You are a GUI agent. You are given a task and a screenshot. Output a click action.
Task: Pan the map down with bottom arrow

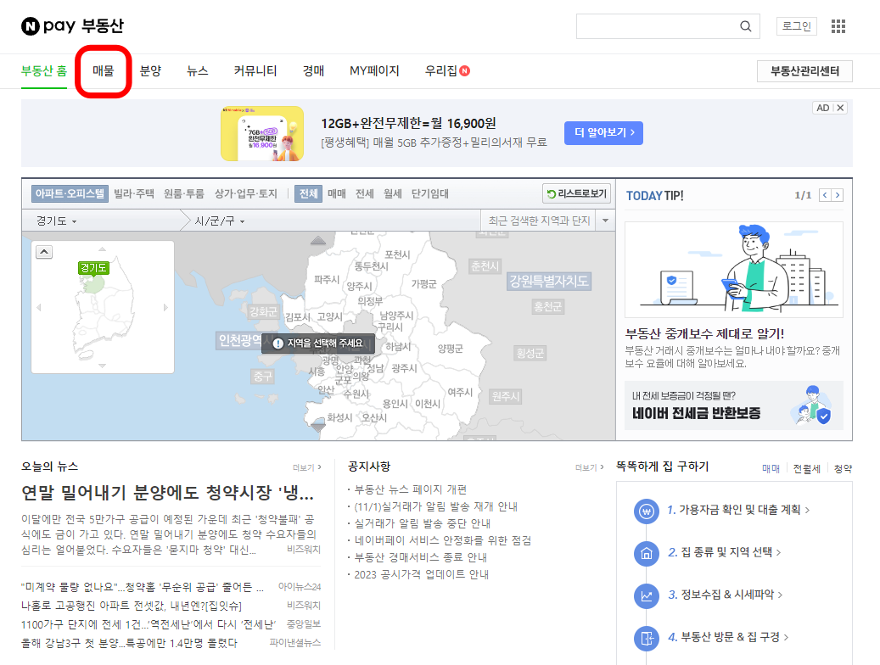(318, 427)
